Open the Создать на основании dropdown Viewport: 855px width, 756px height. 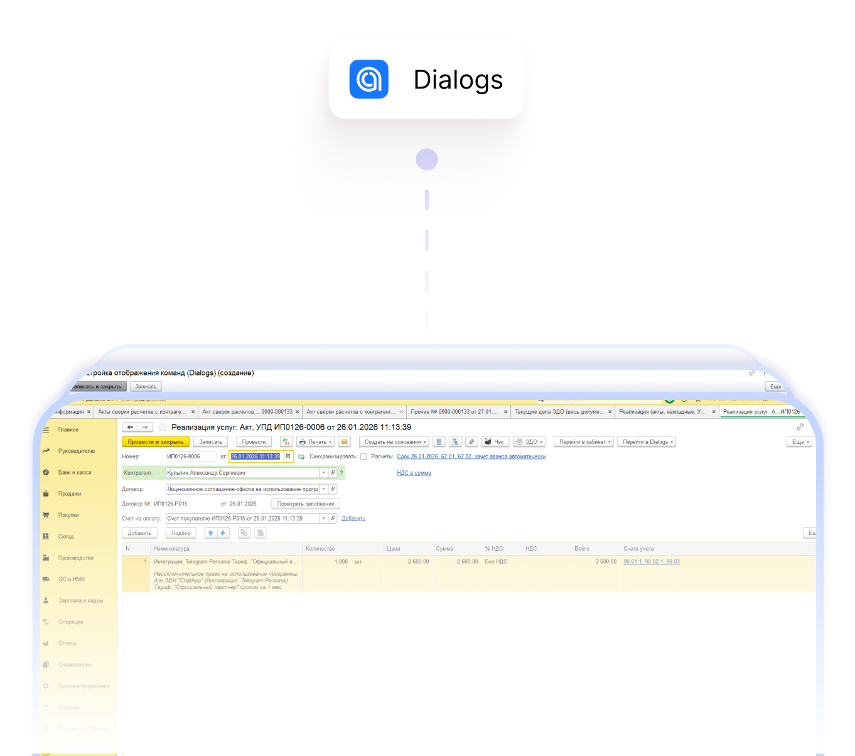[x=394, y=442]
